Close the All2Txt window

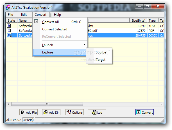[157, 6]
